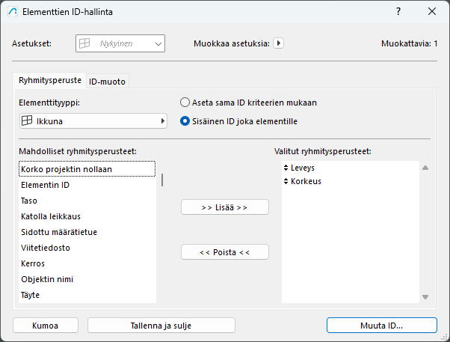
Task: Open the Ikkuna element type dropdown
Action: pyautogui.click(x=93, y=120)
